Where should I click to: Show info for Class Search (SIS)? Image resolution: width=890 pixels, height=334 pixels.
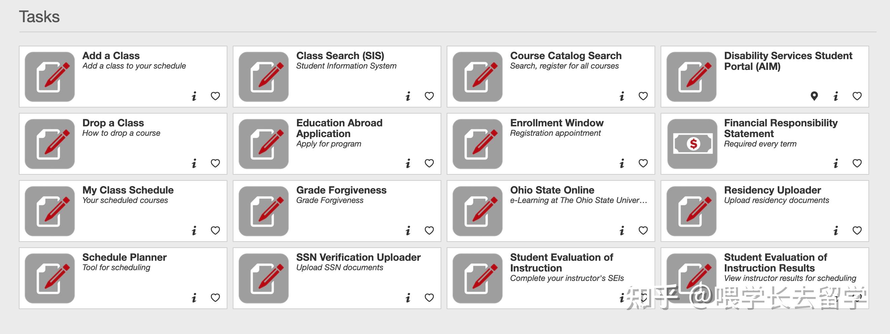click(x=408, y=96)
